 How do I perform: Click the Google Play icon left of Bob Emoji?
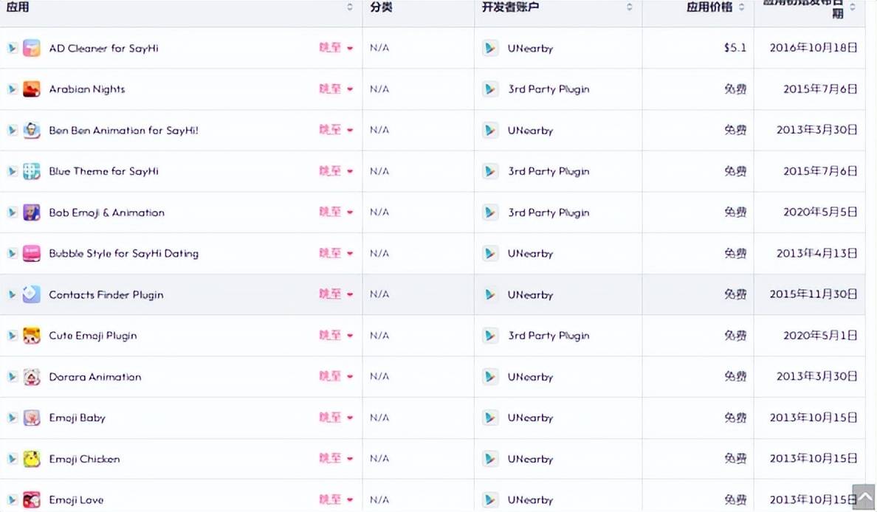click(x=12, y=212)
